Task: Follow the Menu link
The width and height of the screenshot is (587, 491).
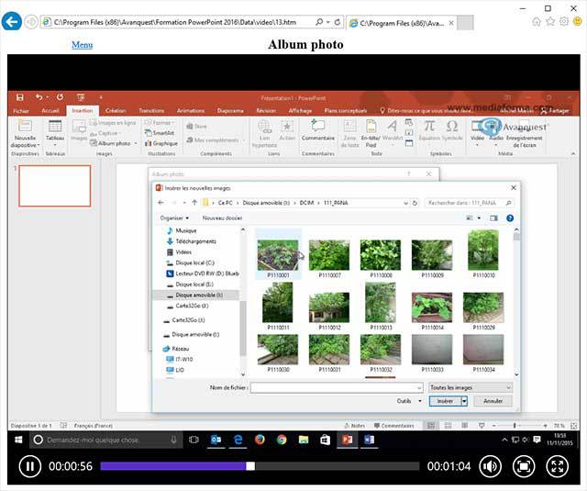Action: [82, 44]
